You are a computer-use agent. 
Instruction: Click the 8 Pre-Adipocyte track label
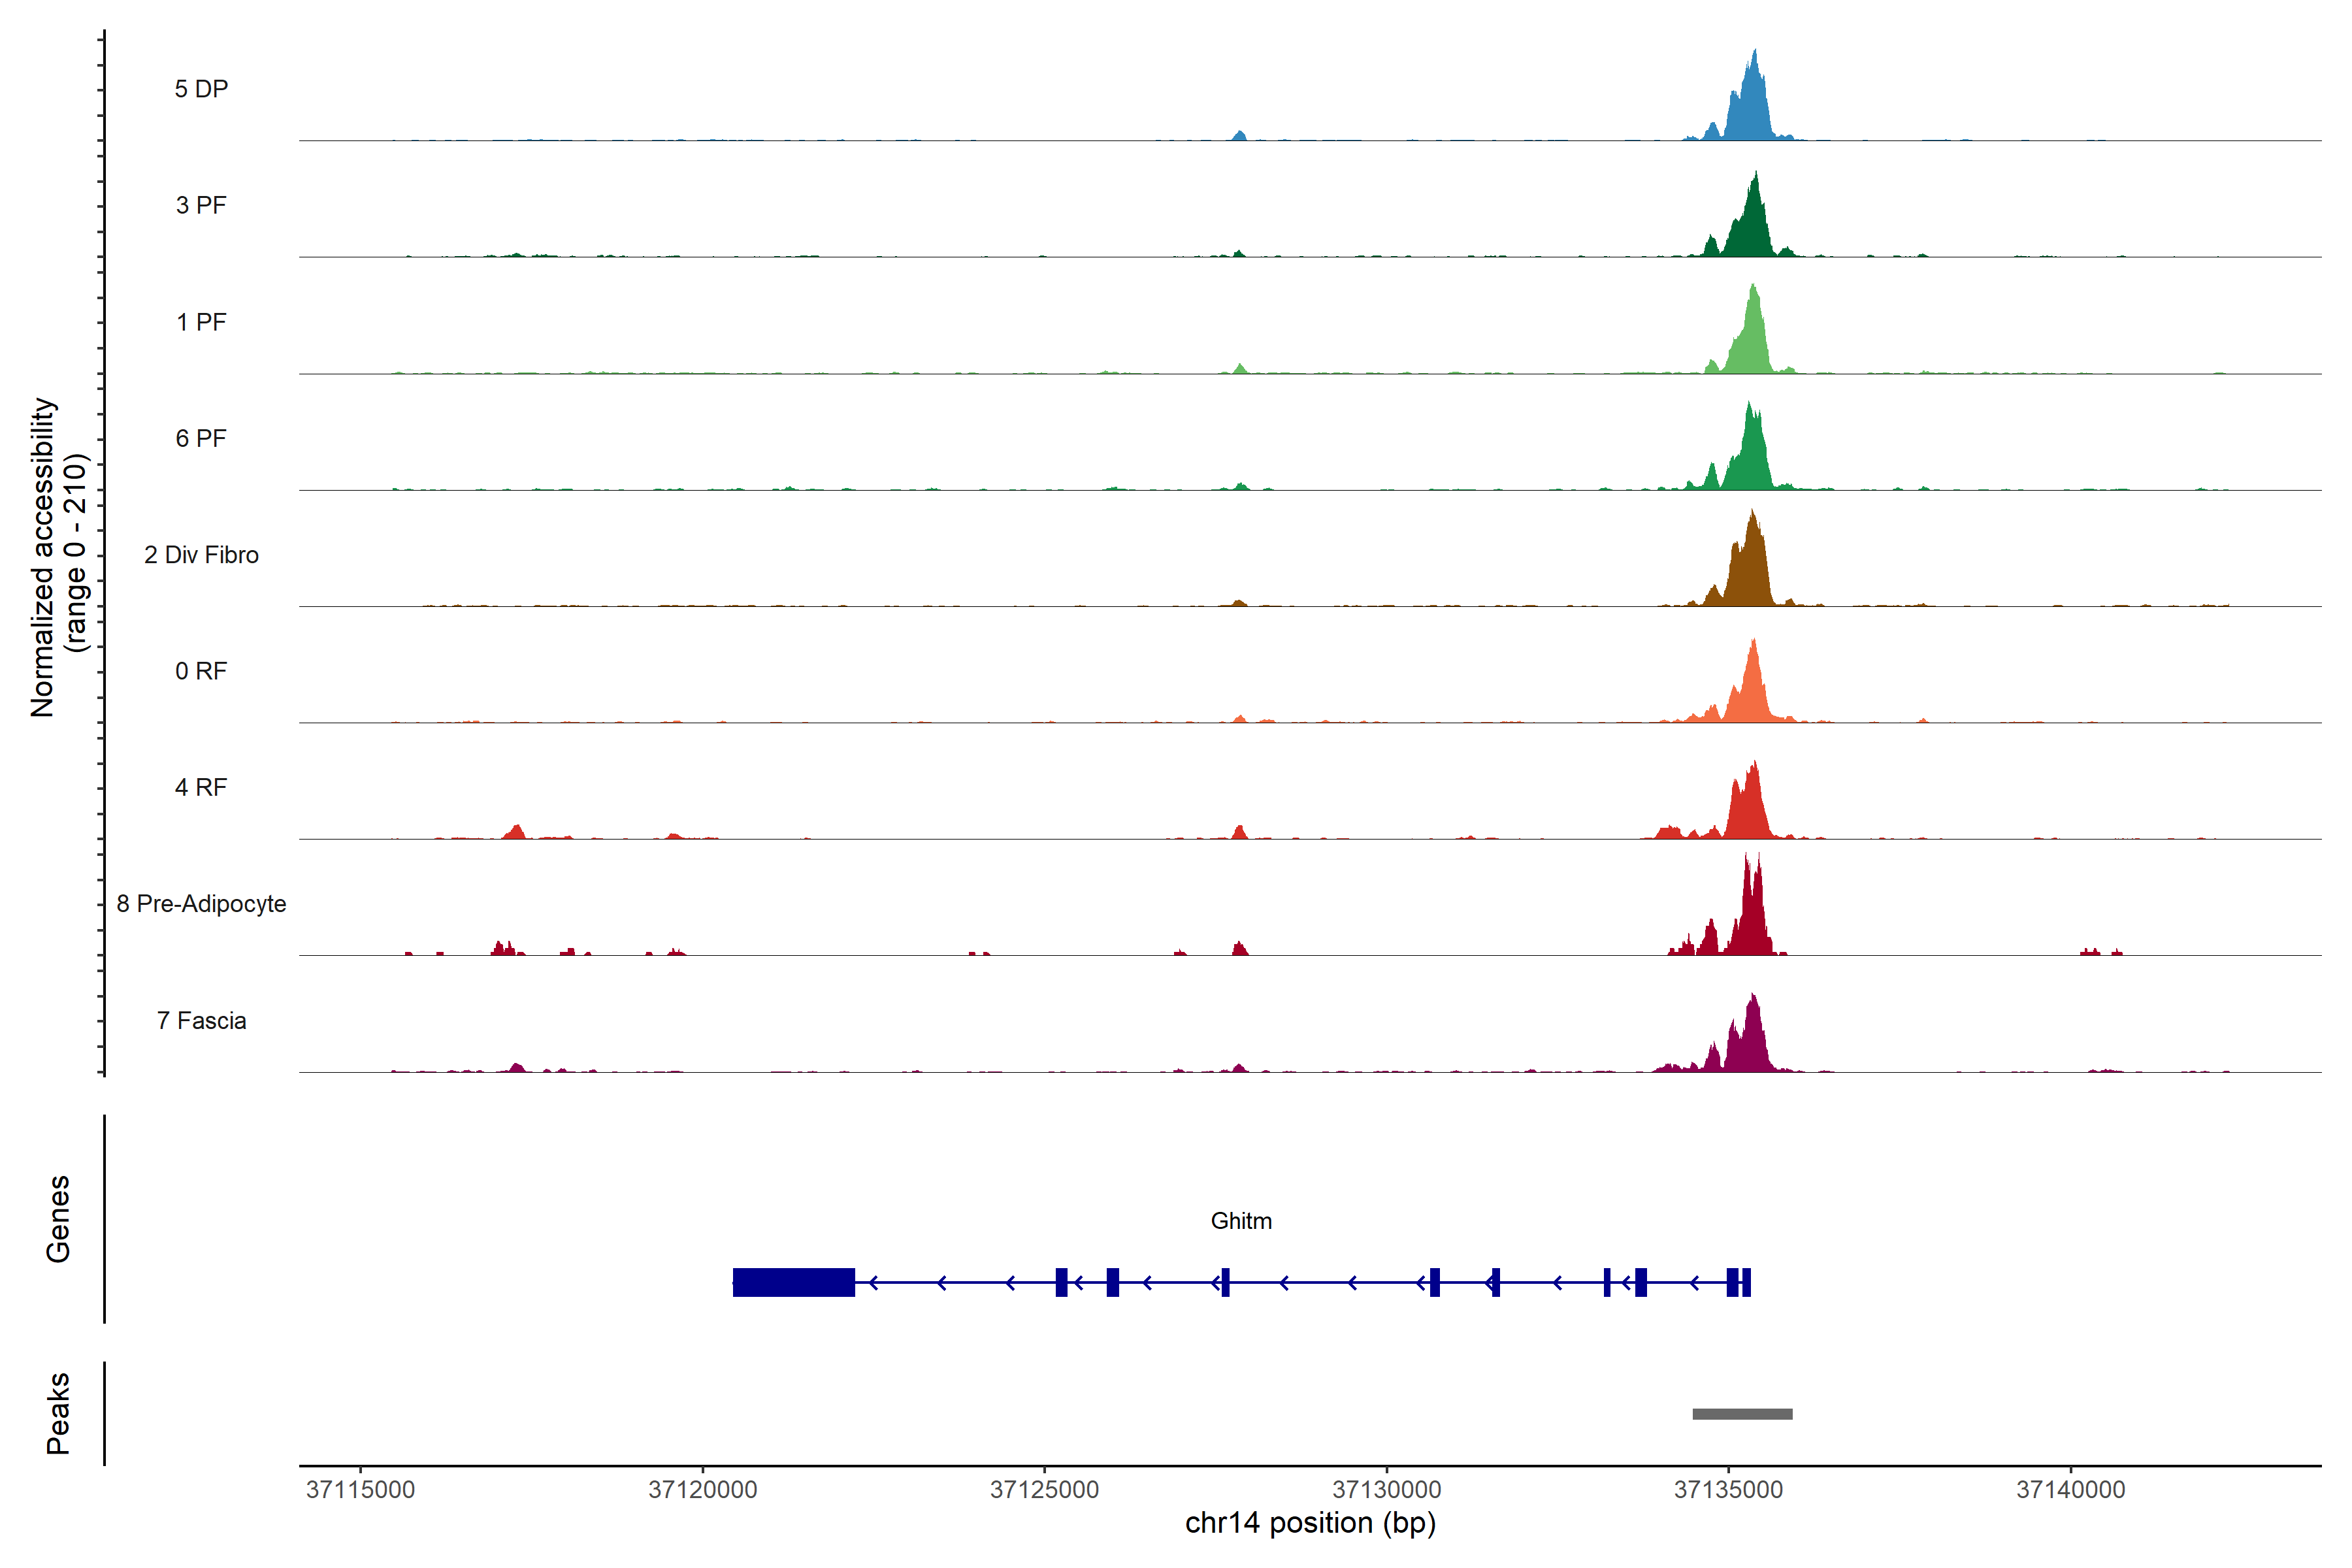pos(201,904)
